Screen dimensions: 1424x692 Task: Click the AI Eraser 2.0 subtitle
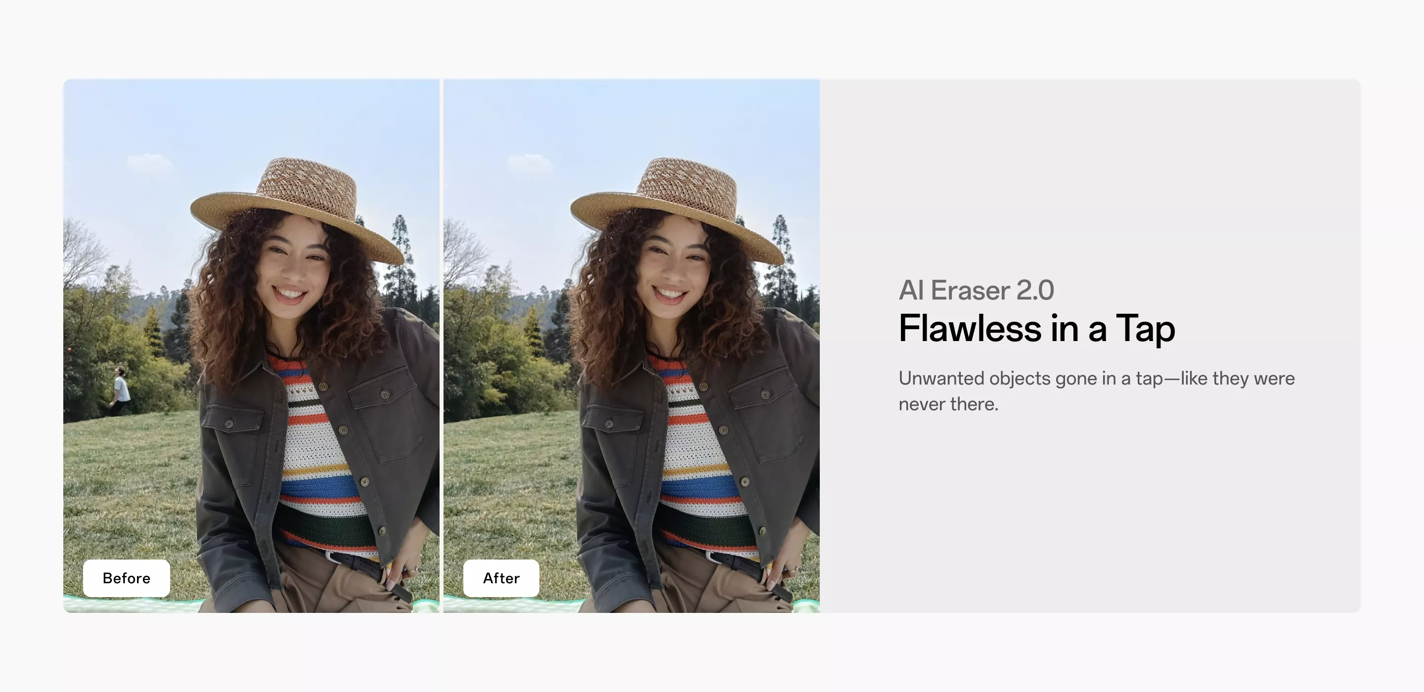coord(976,290)
